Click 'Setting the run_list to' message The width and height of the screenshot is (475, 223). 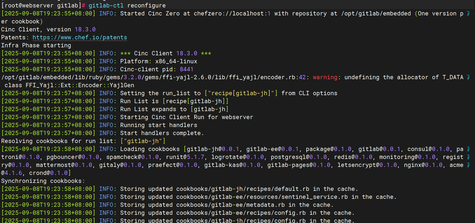pos(160,93)
